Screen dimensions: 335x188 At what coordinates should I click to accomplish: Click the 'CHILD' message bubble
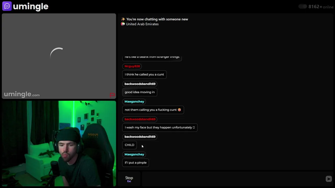(129, 145)
